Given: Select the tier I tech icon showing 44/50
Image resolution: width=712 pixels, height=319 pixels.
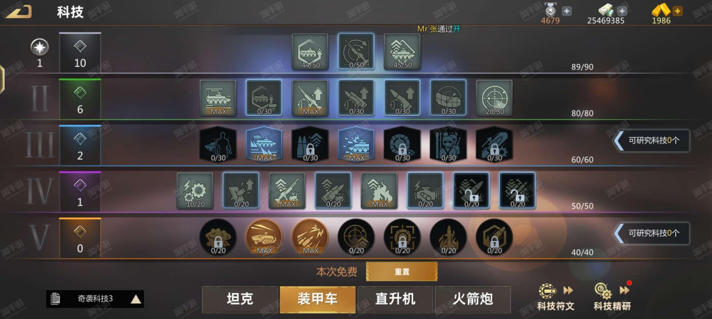Looking at the screenshot, I should (x=310, y=52).
